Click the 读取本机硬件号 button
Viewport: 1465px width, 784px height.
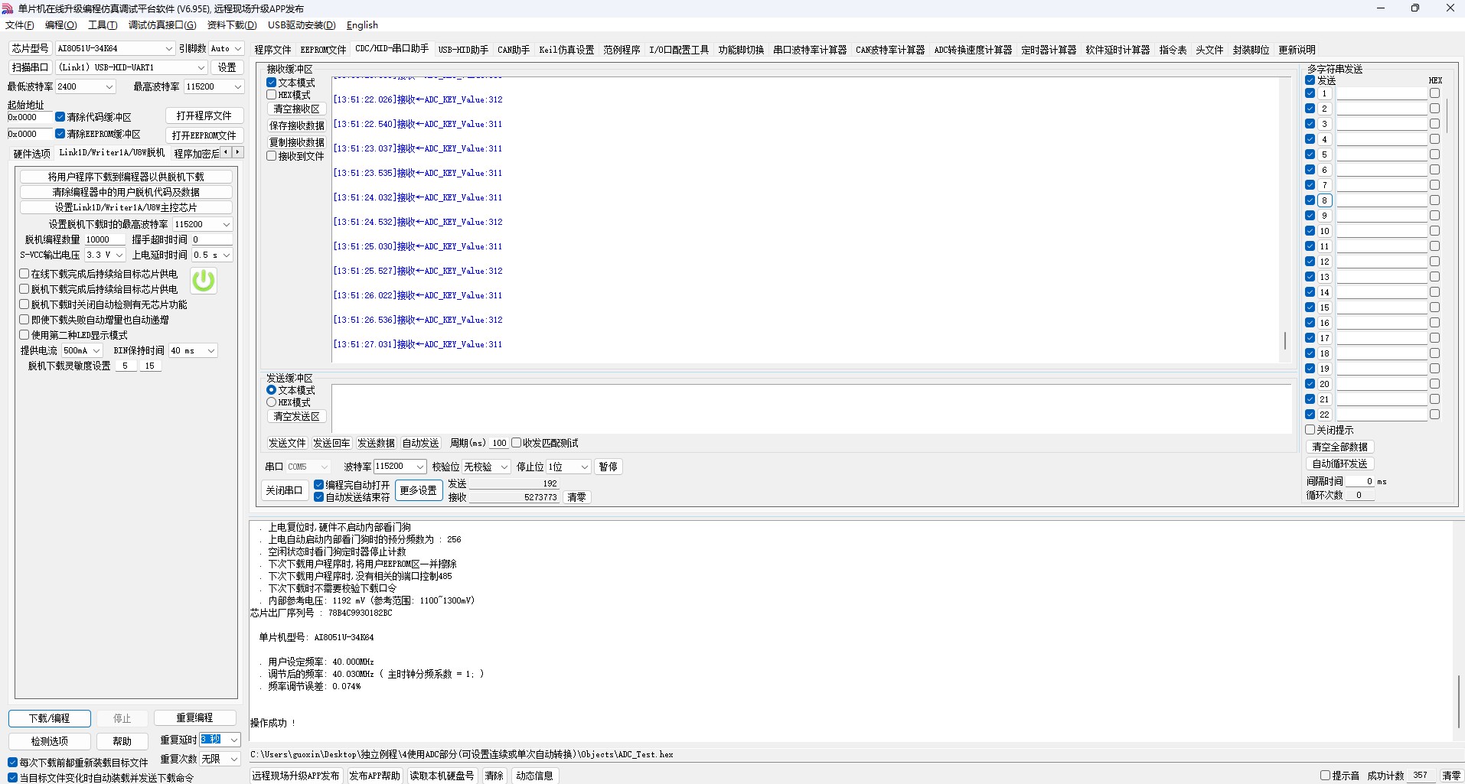[x=442, y=776]
